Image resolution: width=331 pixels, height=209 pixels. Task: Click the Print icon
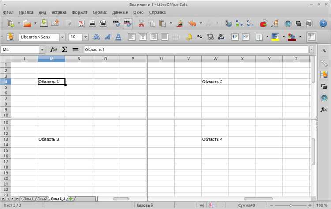[93, 23]
